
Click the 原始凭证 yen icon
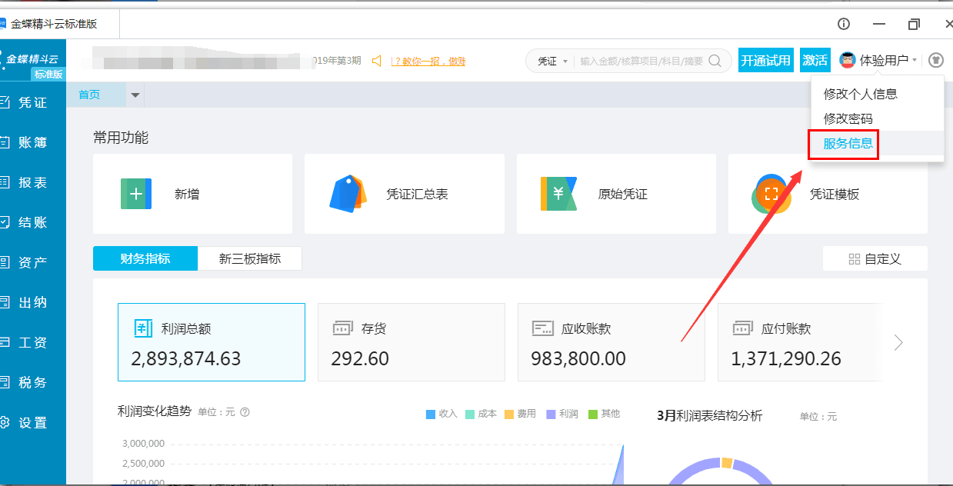coord(558,194)
